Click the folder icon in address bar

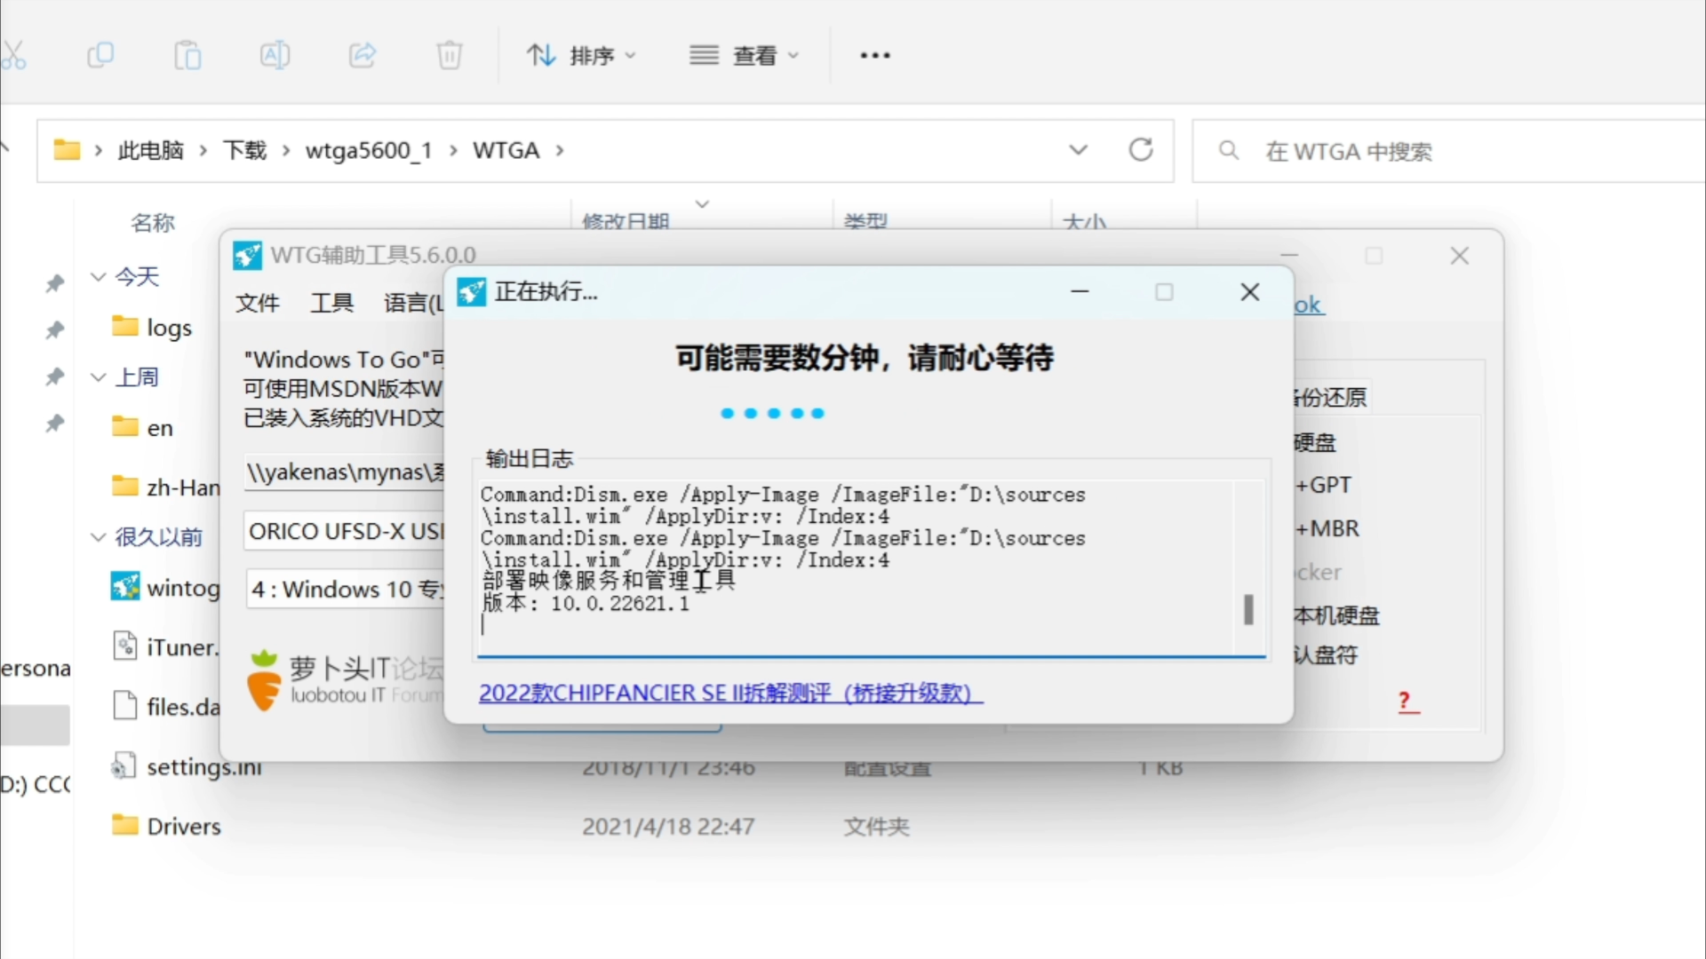(x=67, y=150)
